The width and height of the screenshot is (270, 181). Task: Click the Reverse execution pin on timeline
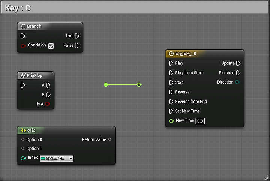click(171, 92)
